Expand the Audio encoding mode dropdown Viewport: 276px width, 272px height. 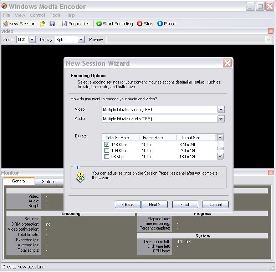click(x=221, y=119)
